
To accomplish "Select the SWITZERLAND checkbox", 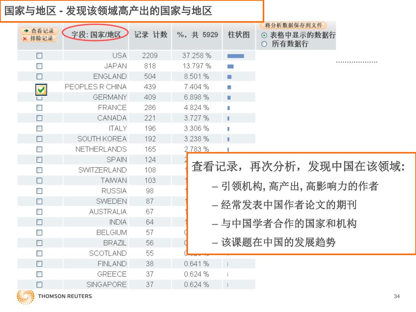I will [39, 170].
